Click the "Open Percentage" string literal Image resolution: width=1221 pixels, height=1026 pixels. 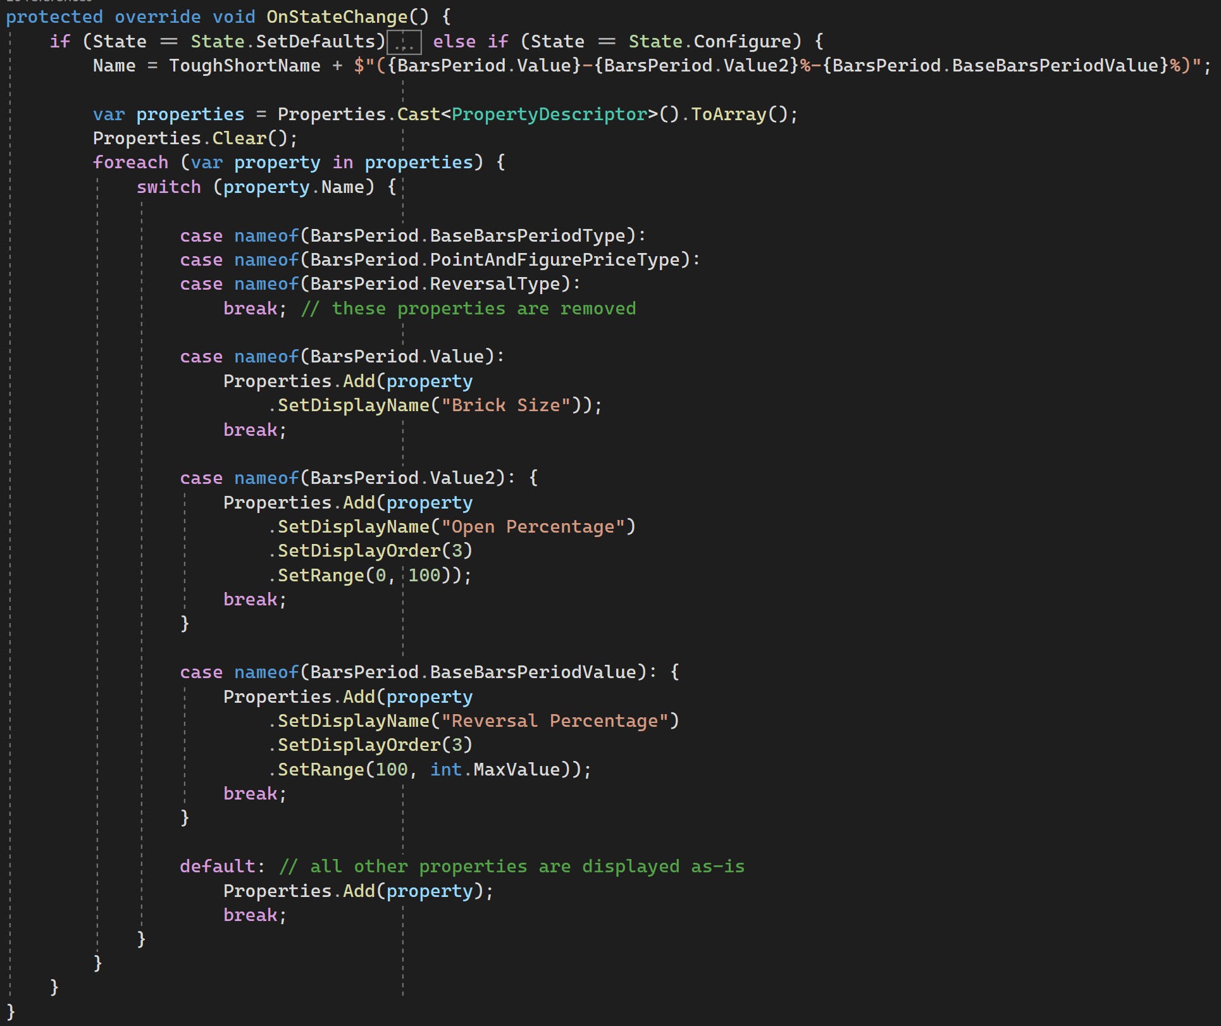pos(533,527)
